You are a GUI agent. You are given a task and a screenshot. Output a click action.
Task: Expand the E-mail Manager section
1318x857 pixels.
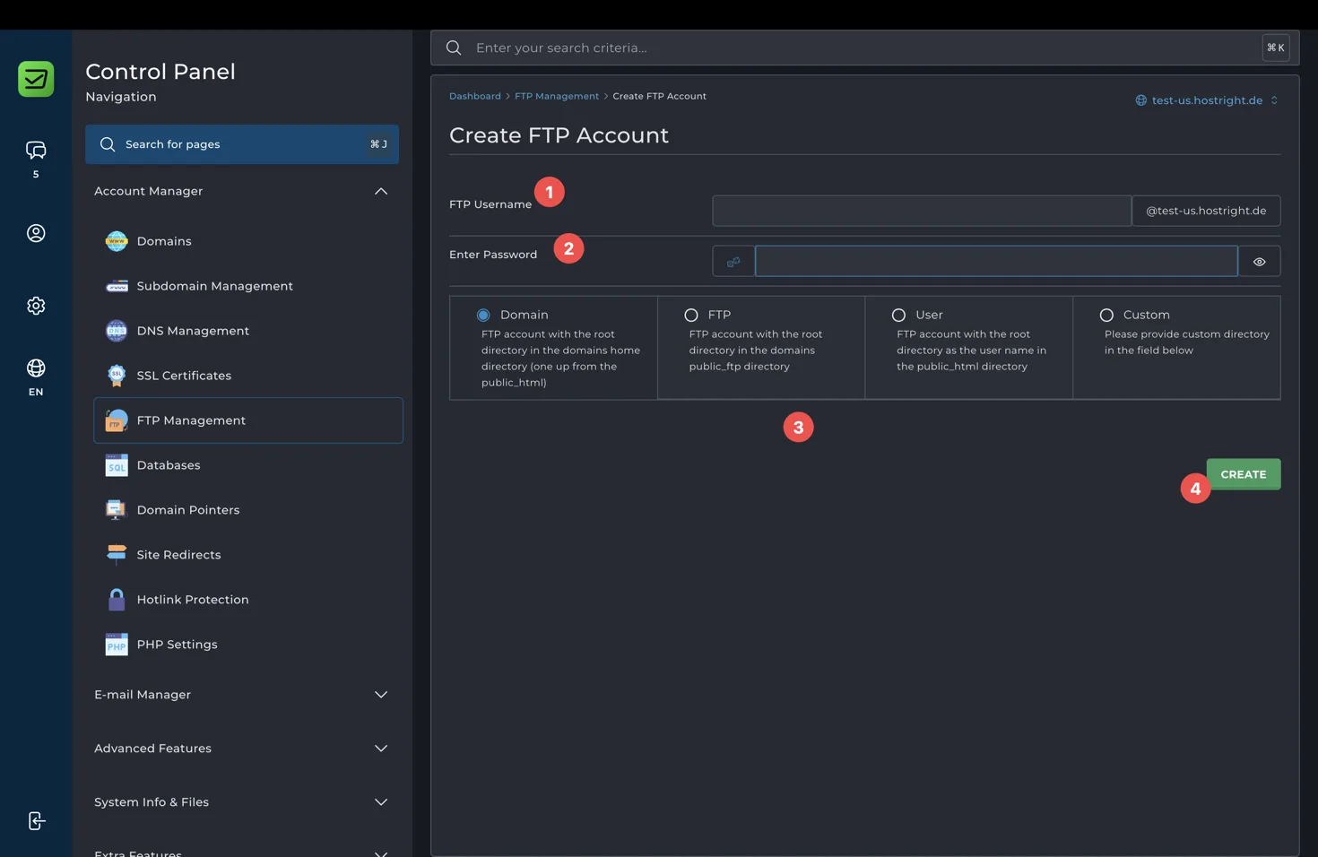coord(381,695)
